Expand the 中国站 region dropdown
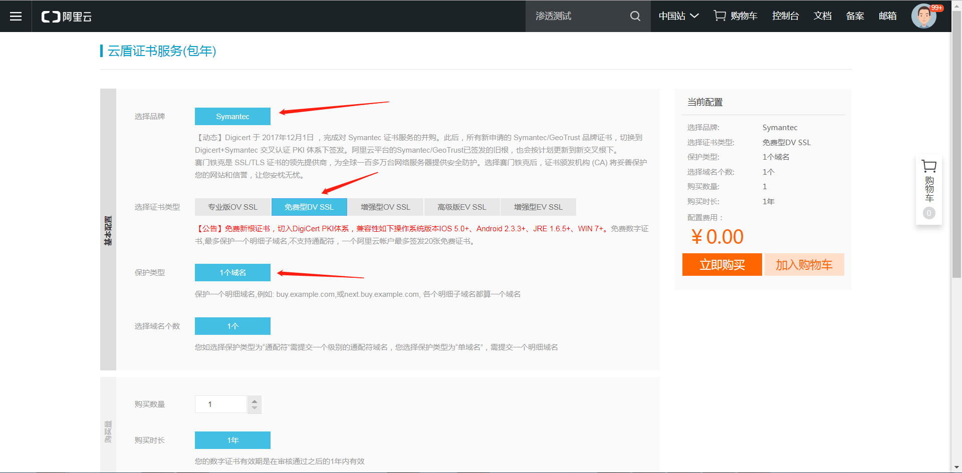 pyautogui.click(x=678, y=16)
